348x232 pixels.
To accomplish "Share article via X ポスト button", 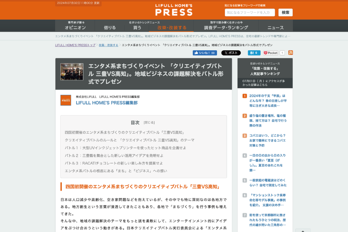I will pyautogui.click(x=231, y=53).
